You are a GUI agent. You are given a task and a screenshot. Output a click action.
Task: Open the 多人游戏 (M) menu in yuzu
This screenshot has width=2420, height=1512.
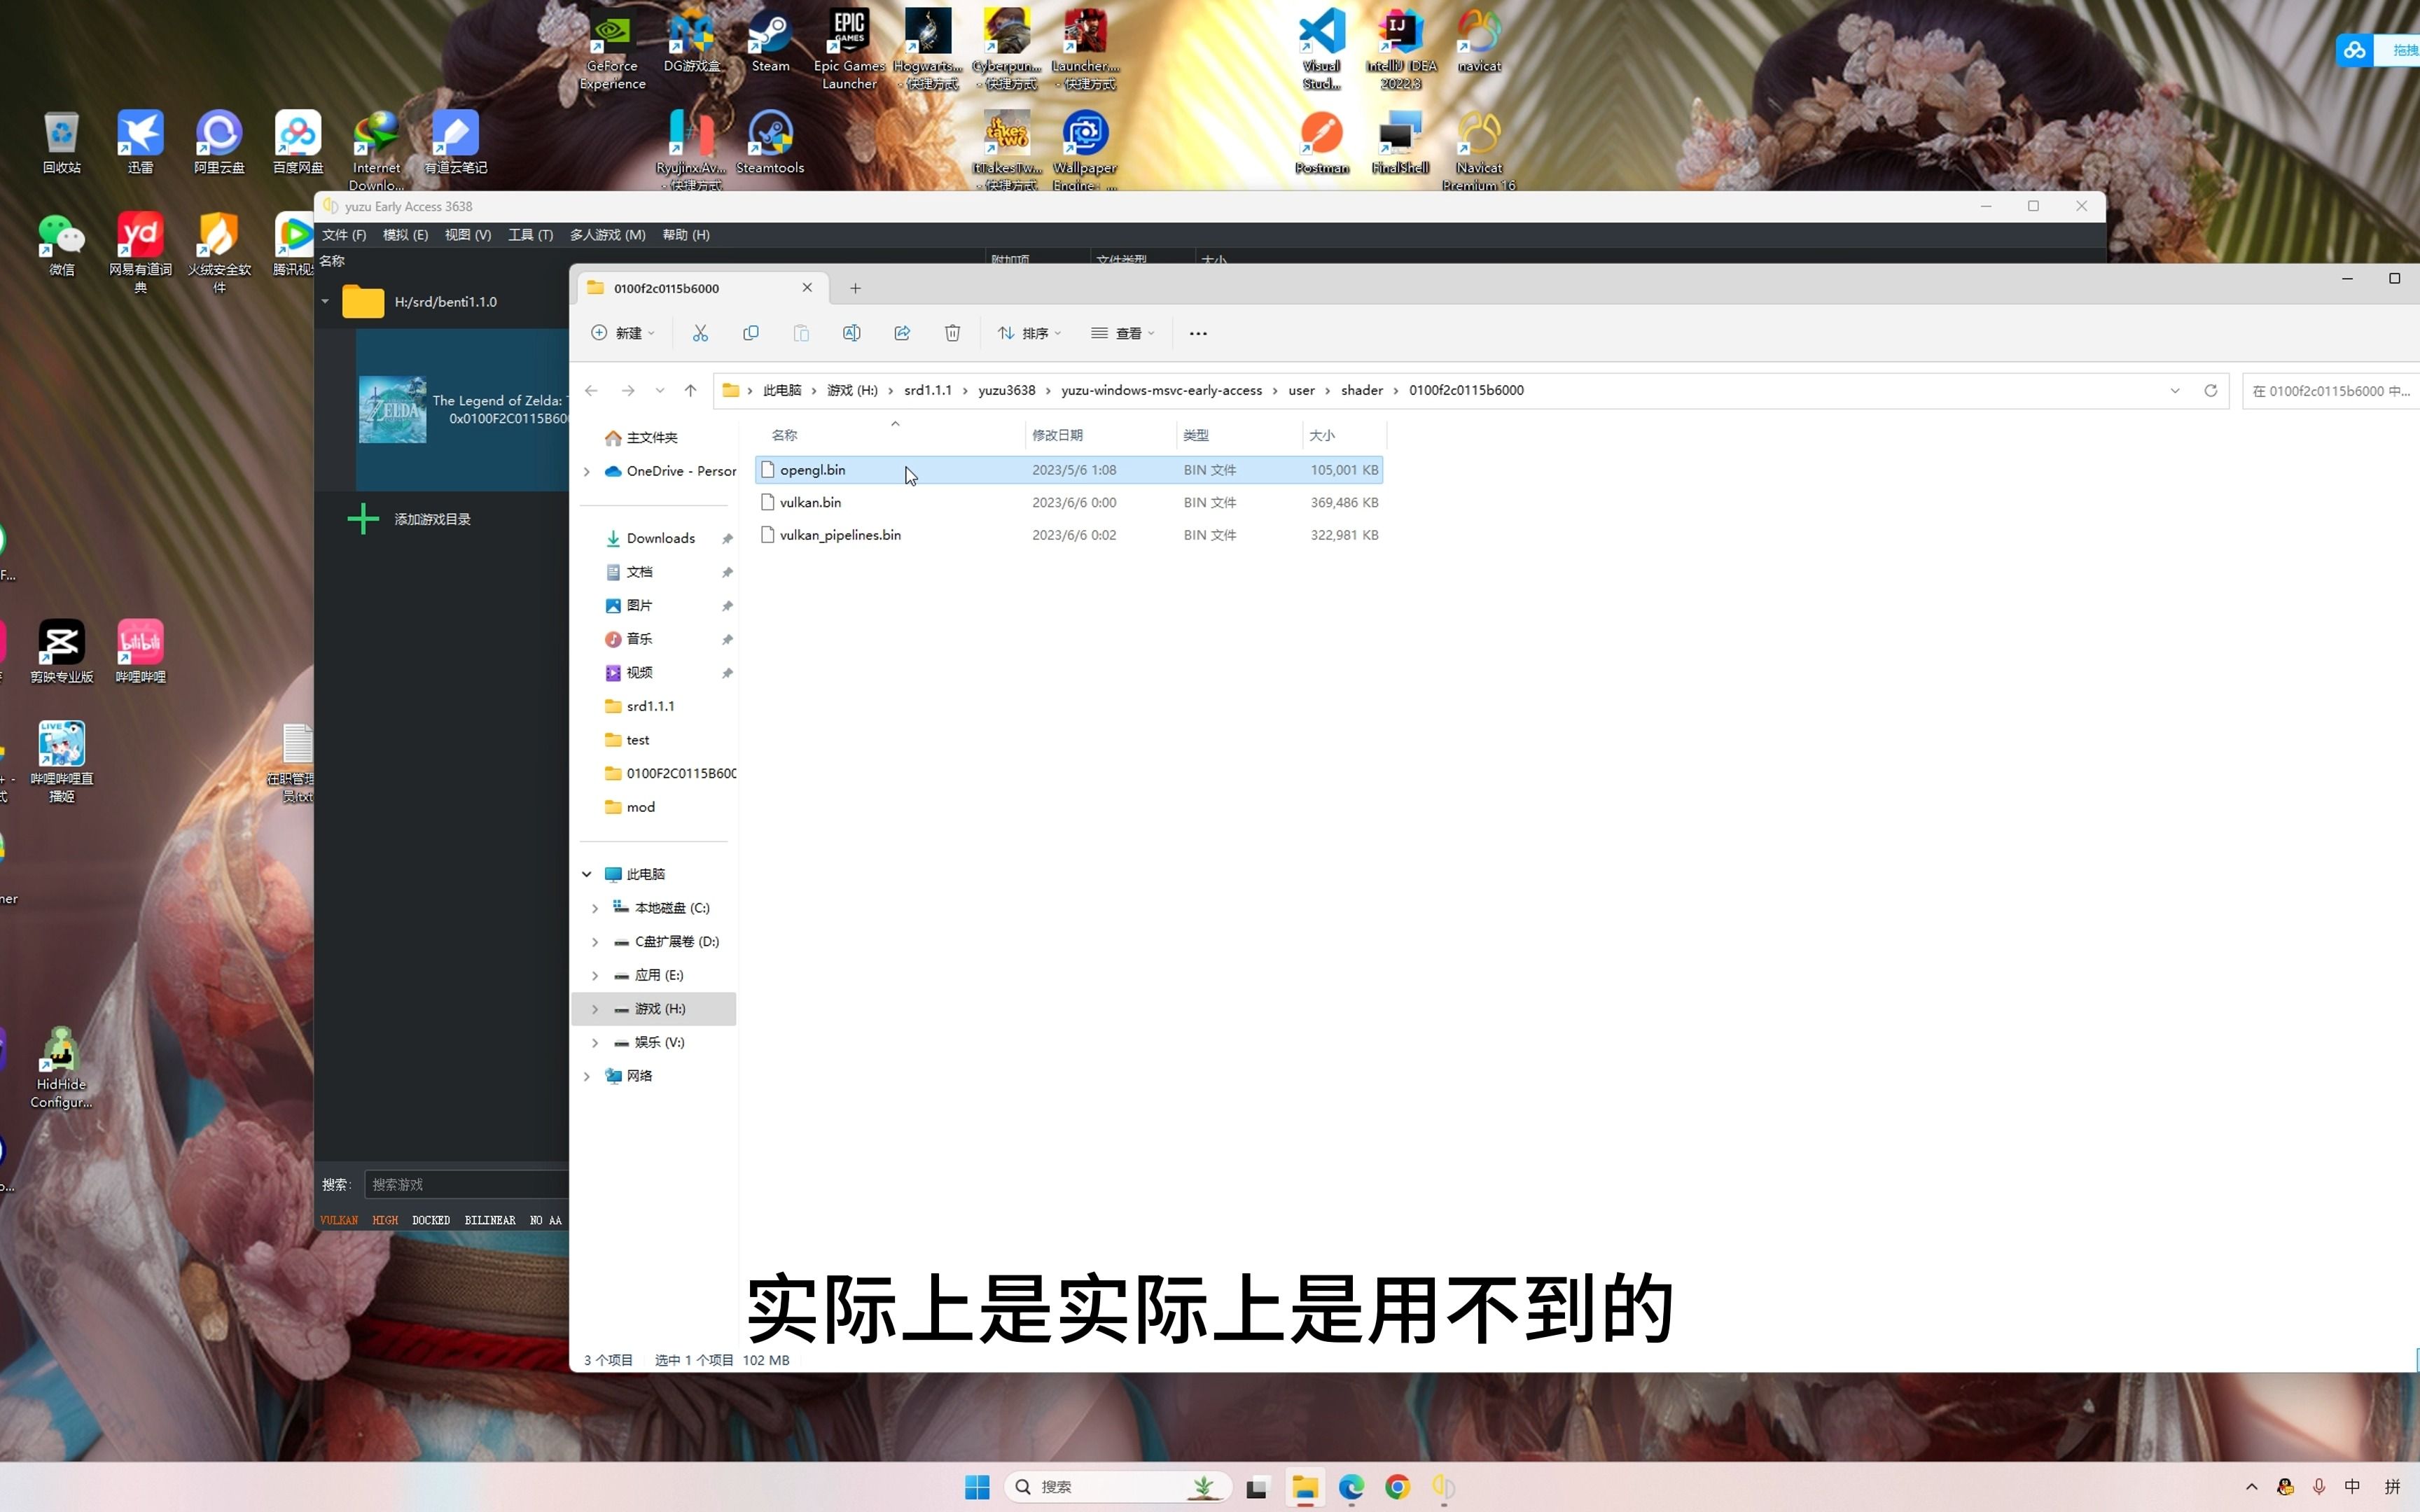607,235
